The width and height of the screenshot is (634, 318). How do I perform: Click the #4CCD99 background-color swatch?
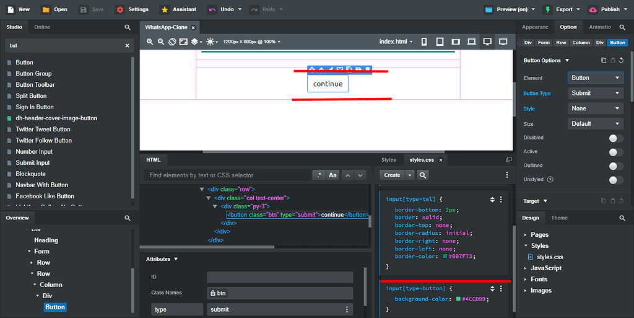458,299
